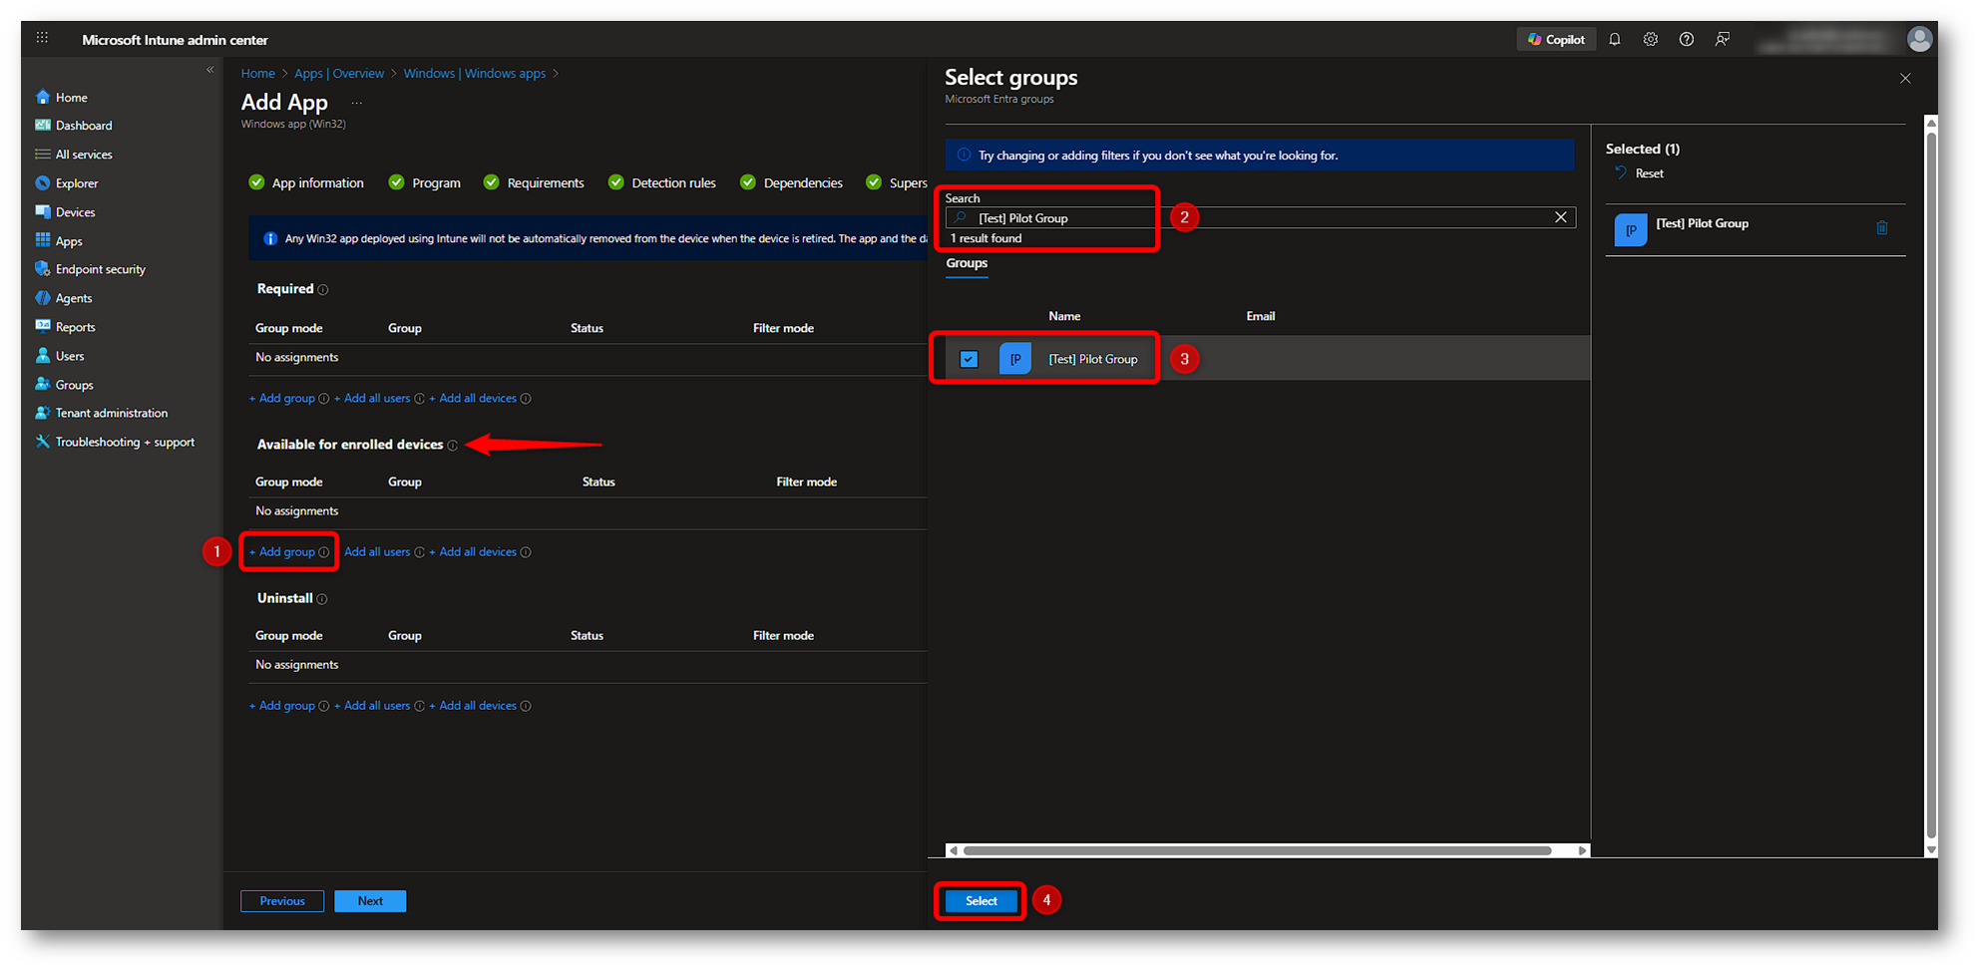The height and width of the screenshot is (972, 1980).
Task: Collapse the left navigation sidebar
Action: 209,70
